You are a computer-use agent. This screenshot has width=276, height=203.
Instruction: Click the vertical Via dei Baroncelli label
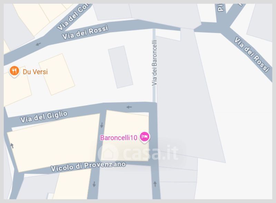pos(154,63)
